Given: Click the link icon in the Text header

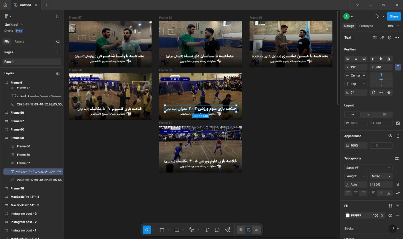Looking at the screenshot, I should 382,37.
